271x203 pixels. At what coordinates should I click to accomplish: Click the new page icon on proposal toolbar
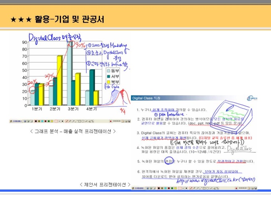(249, 188)
